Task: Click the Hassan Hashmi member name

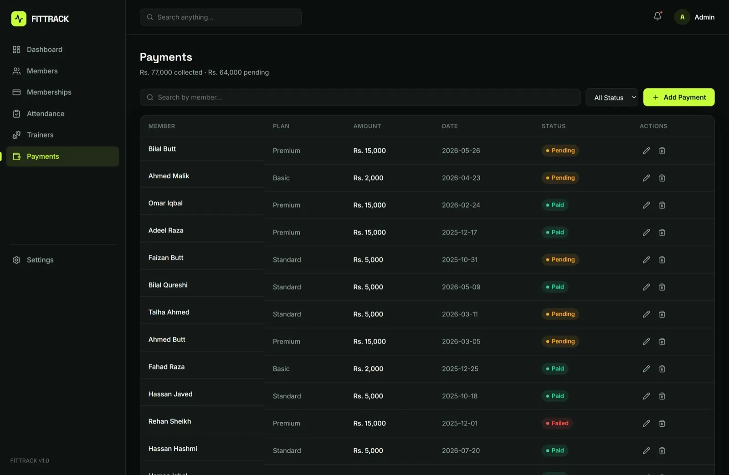Action: pyautogui.click(x=173, y=449)
